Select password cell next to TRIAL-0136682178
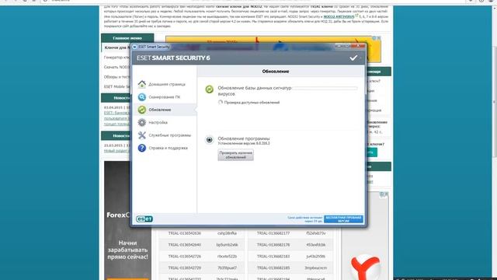Screen dimensions: 497x280 [316, 245]
